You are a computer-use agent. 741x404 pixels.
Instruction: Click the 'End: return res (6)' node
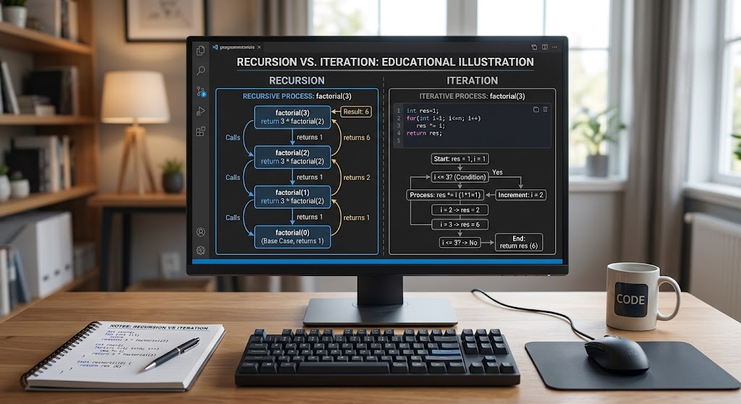click(518, 242)
